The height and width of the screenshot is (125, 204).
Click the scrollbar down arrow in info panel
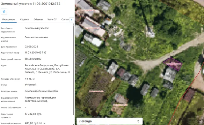click(74, 124)
